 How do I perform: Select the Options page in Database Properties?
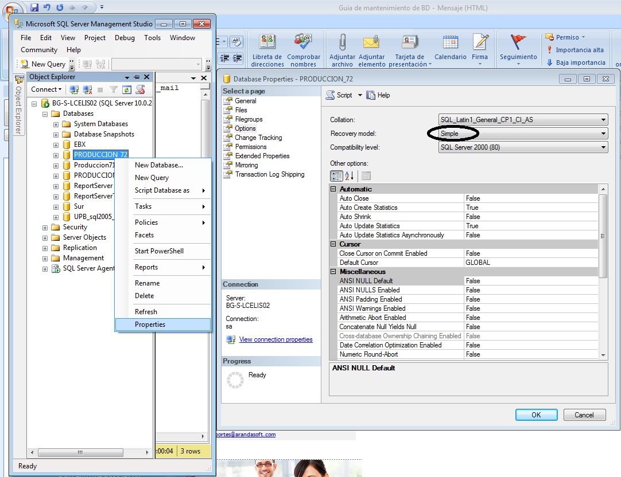tap(245, 128)
